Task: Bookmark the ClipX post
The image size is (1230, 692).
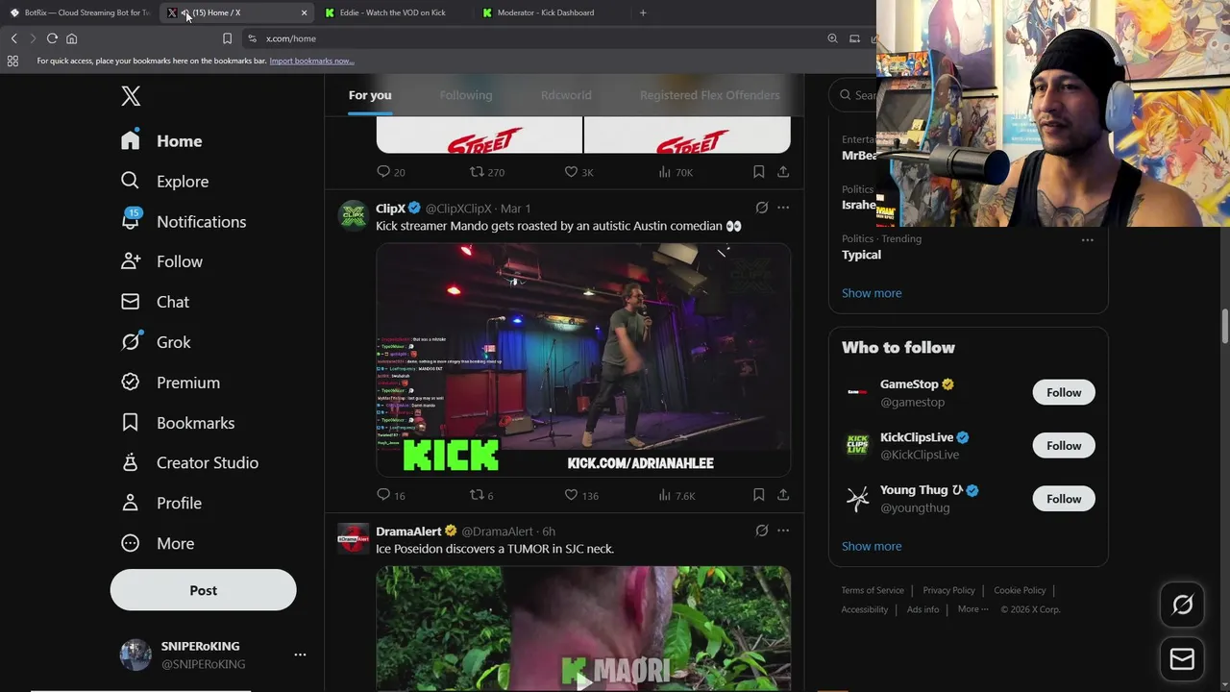Action: click(758, 495)
